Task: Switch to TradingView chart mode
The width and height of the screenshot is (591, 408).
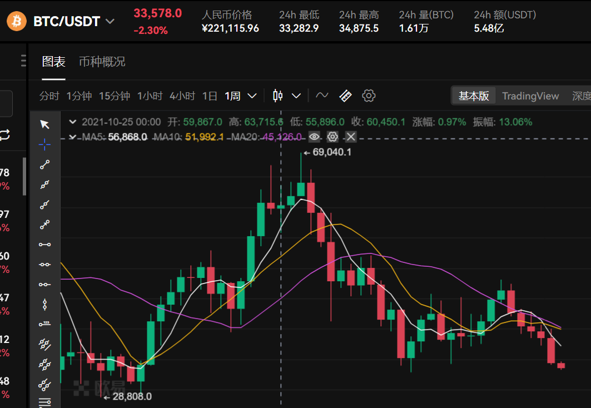Action: click(530, 96)
